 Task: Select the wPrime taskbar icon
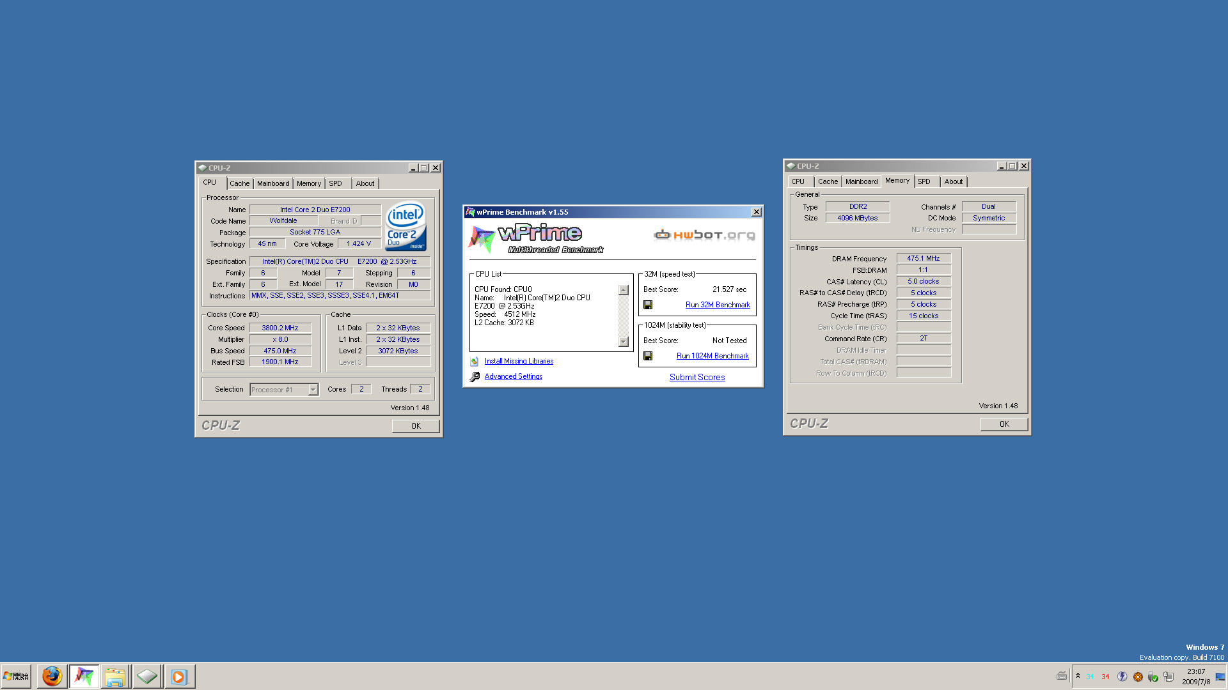click(84, 676)
